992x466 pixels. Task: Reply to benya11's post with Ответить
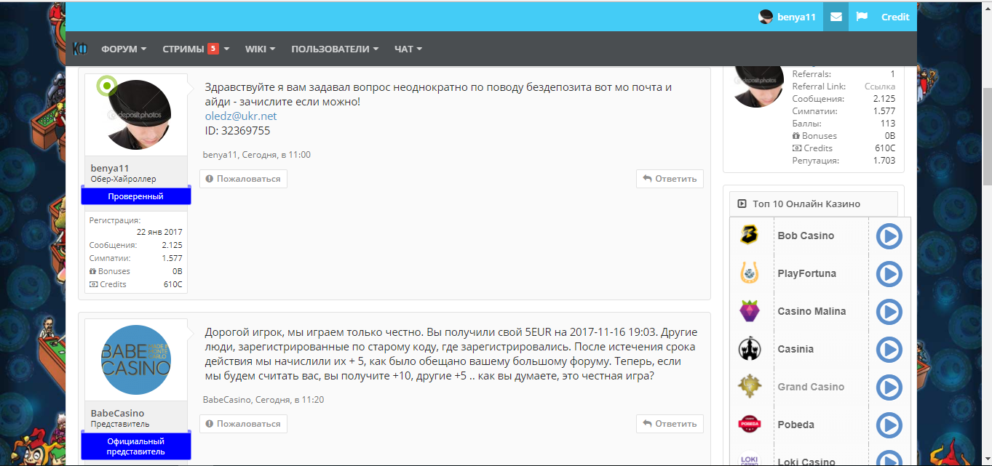(670, 179)
